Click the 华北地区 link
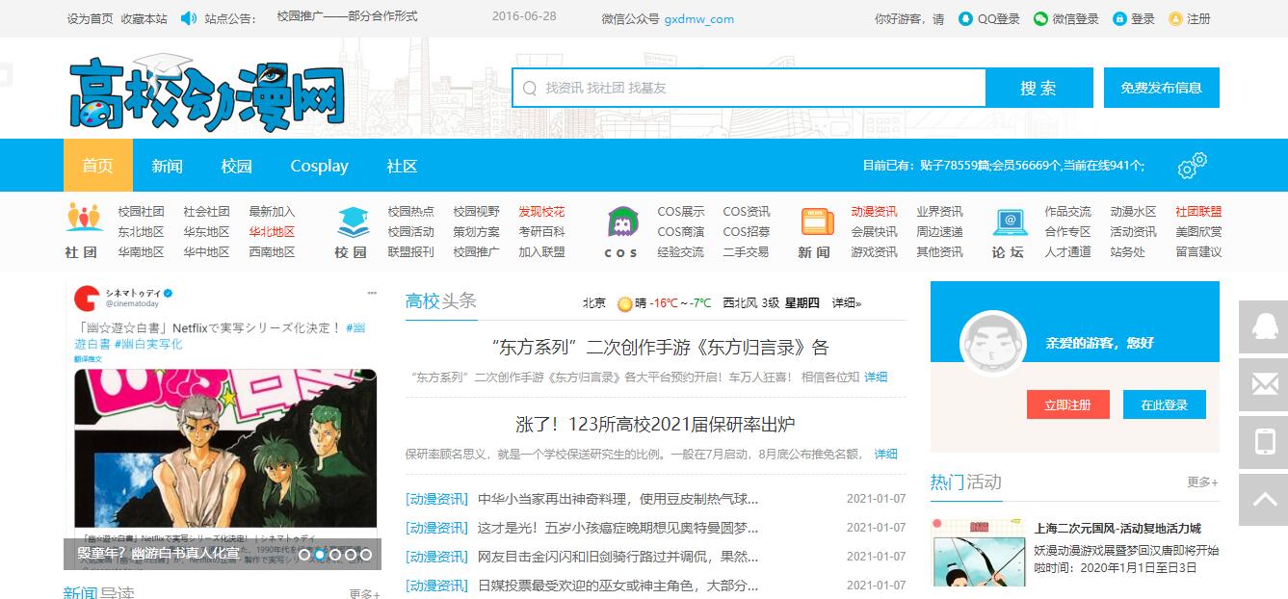The image size is (1288, 599). coord(273,232)
